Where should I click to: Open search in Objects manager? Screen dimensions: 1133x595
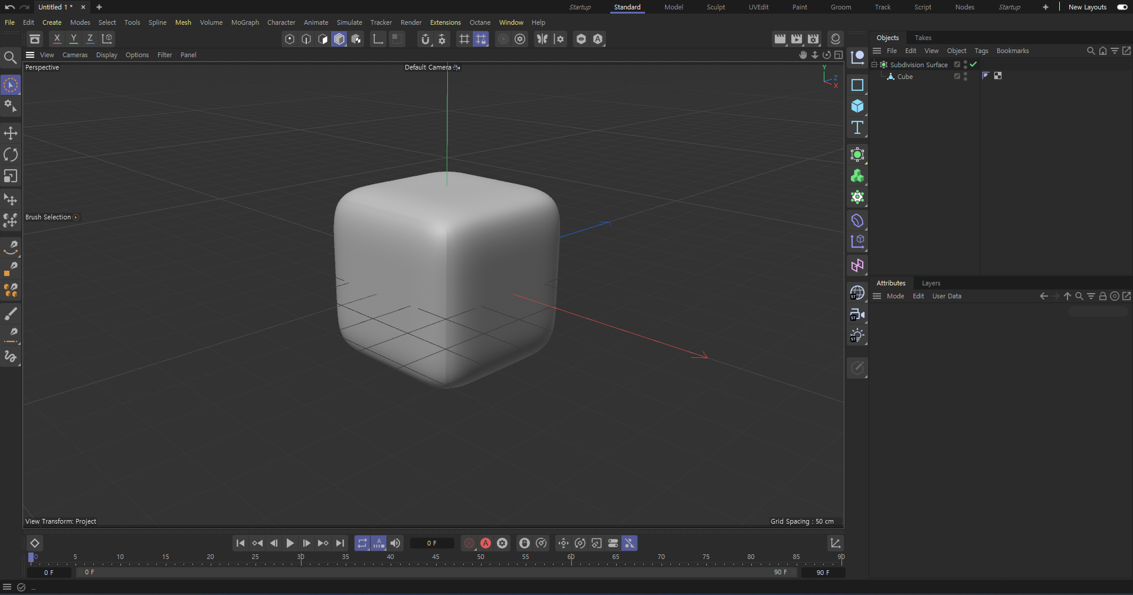pyautogui.click(x=1091, y=51)
